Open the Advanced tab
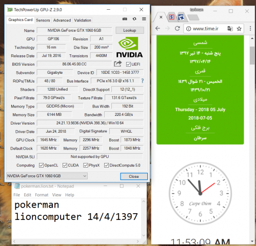 point(62,20)
